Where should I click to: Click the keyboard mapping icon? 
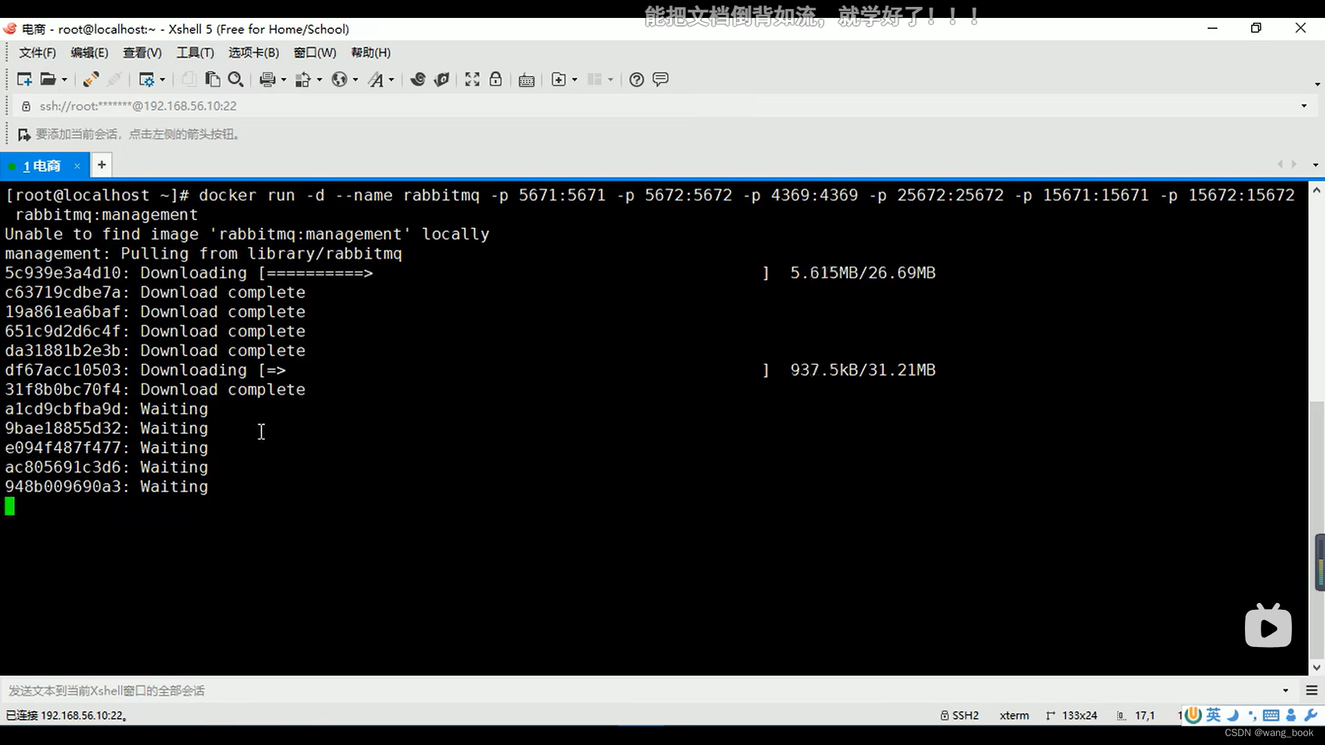tap(527, 81)
